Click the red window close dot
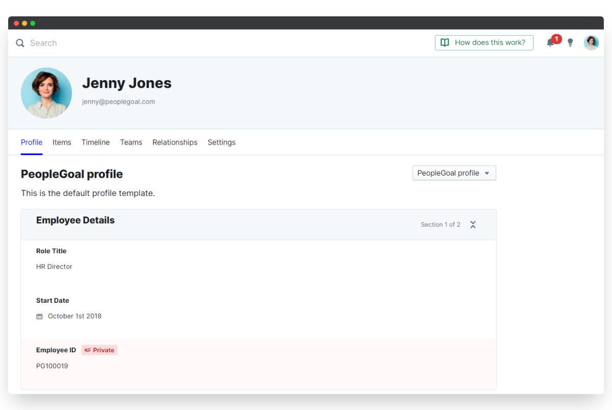The height and width of the screenshot is (410, 612). pos(16,23)
